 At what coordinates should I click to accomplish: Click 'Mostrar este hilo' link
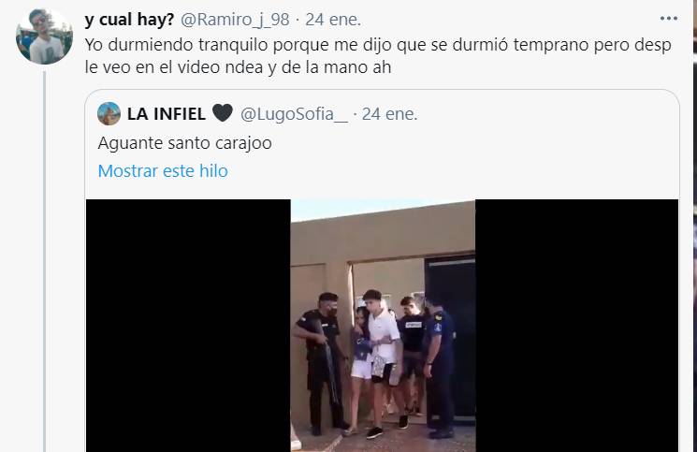tap(163, 170)
